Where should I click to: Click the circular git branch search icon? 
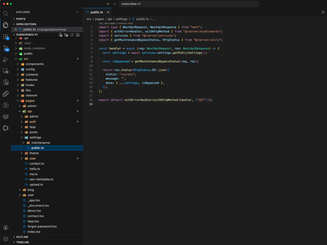pyautogui.click(x=6, y=82)
